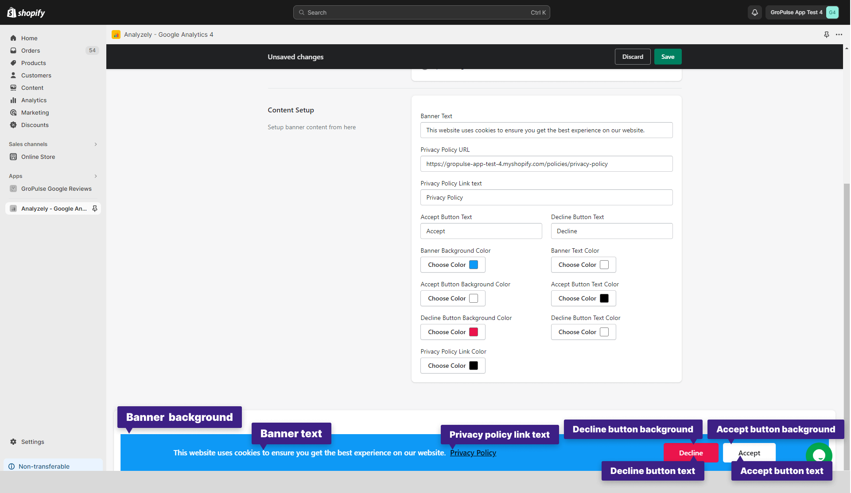Focus the Accept Button Text field
Screen dimensions: 851x493
point(481,231)
